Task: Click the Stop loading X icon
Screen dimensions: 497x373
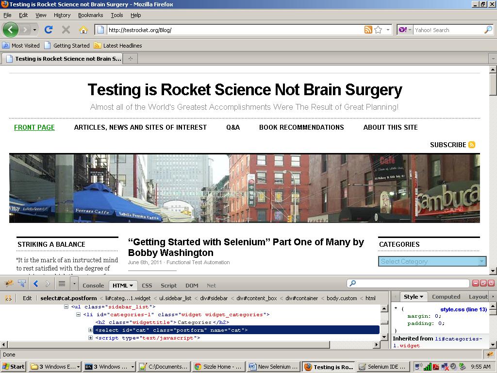Action: (x=66, y=30)
